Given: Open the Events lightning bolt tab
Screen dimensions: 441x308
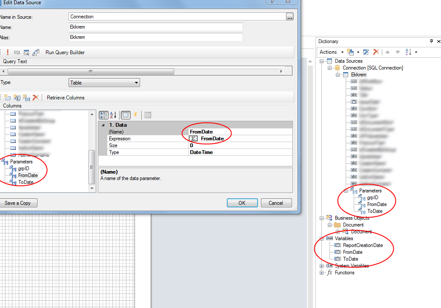Looking at the screenshot, I should 135,115.
